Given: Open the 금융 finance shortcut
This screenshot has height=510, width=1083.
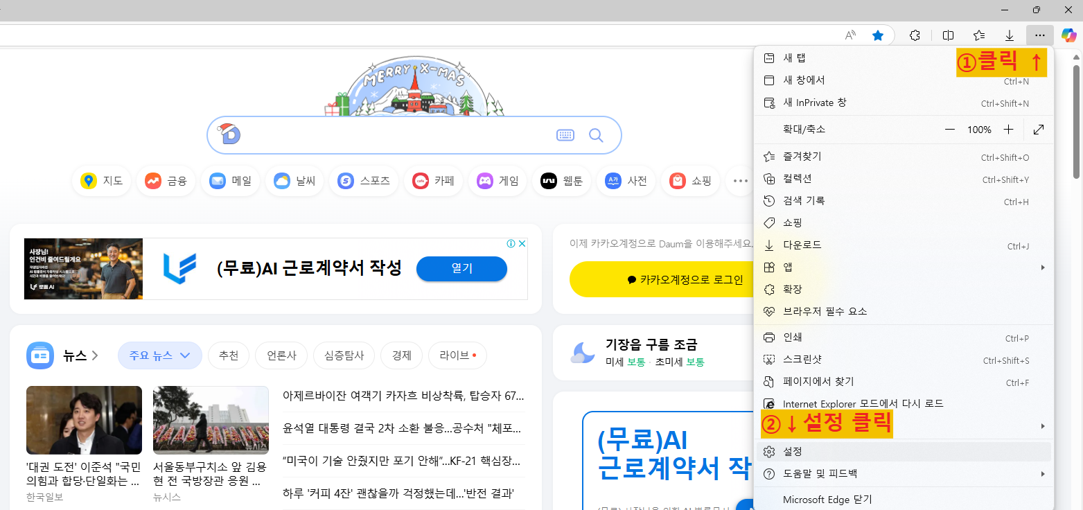Looking at the screenshot, I should point(166,181).
